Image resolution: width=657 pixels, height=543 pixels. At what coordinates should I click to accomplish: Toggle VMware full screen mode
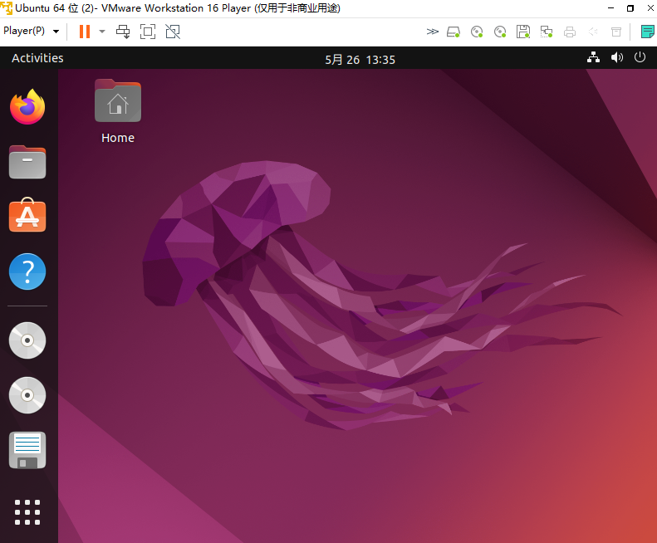pyautogui.click(x=148, y=32)
